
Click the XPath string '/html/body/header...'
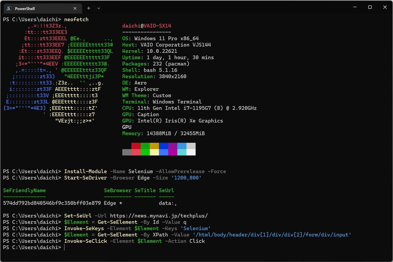(272, 235)
